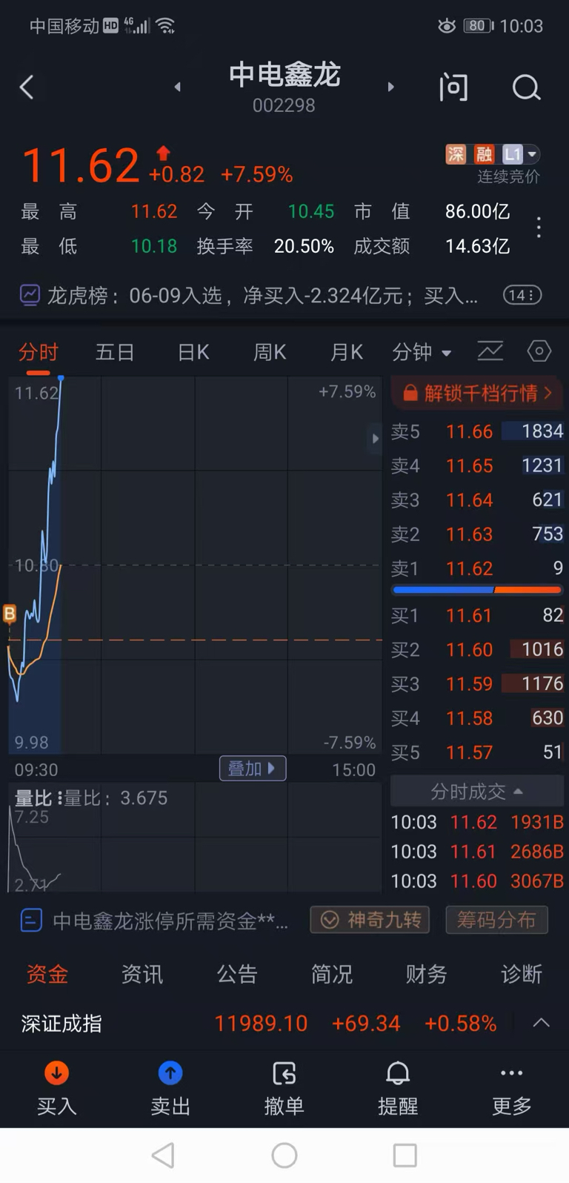The image size is (569, 1183).
Task: Open the search magnifier icon
Action: pyautogui.click(x=526, y=87)
